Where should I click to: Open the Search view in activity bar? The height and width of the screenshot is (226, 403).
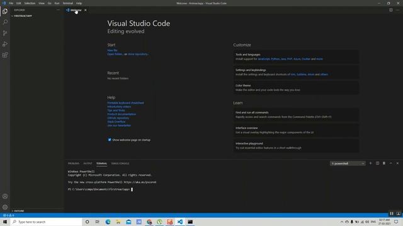click(x=5, y=22)
